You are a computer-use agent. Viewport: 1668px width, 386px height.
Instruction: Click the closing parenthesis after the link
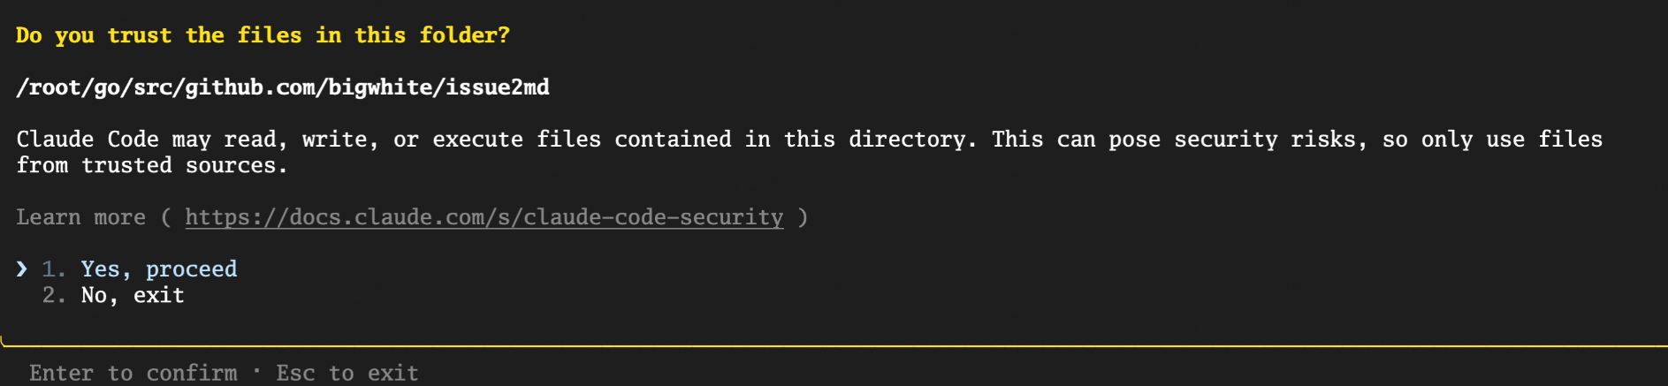803,217
